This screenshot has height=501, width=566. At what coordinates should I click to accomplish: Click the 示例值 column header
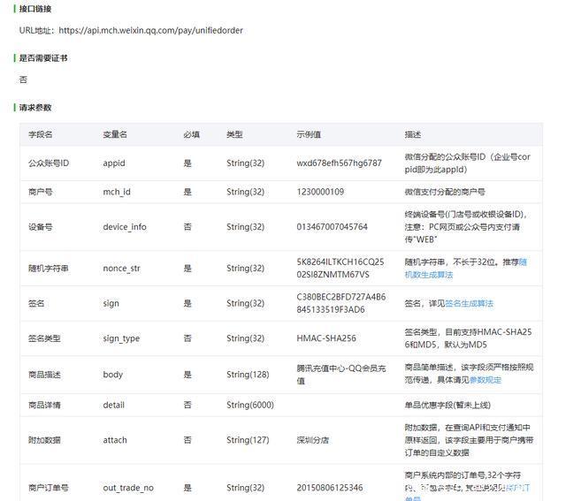point(309,134)
